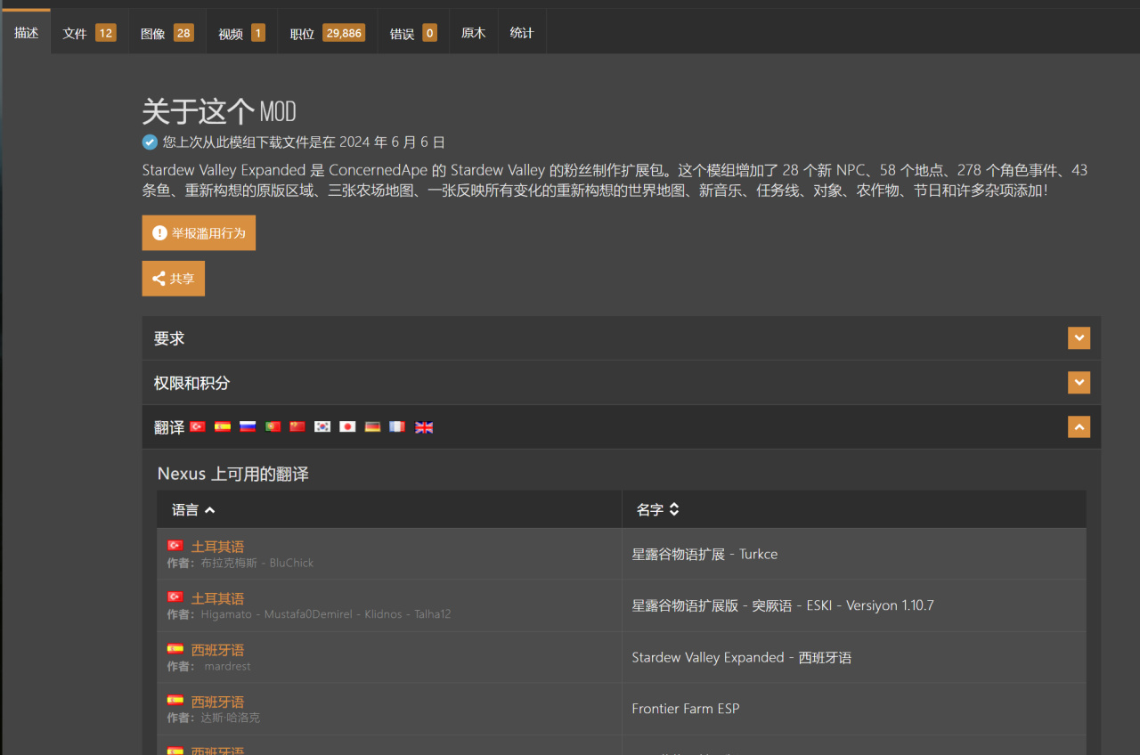Click the name with ESKI - Versiyon 1.10.7
Viewport: 1140px width, 755px height.
click(x=783, y=605)
